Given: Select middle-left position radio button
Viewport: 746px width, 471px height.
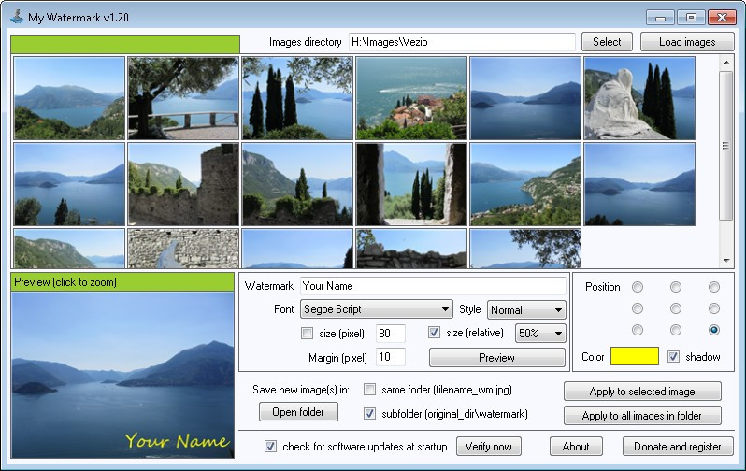Looking at the screenshot, I should pos(638,308).
